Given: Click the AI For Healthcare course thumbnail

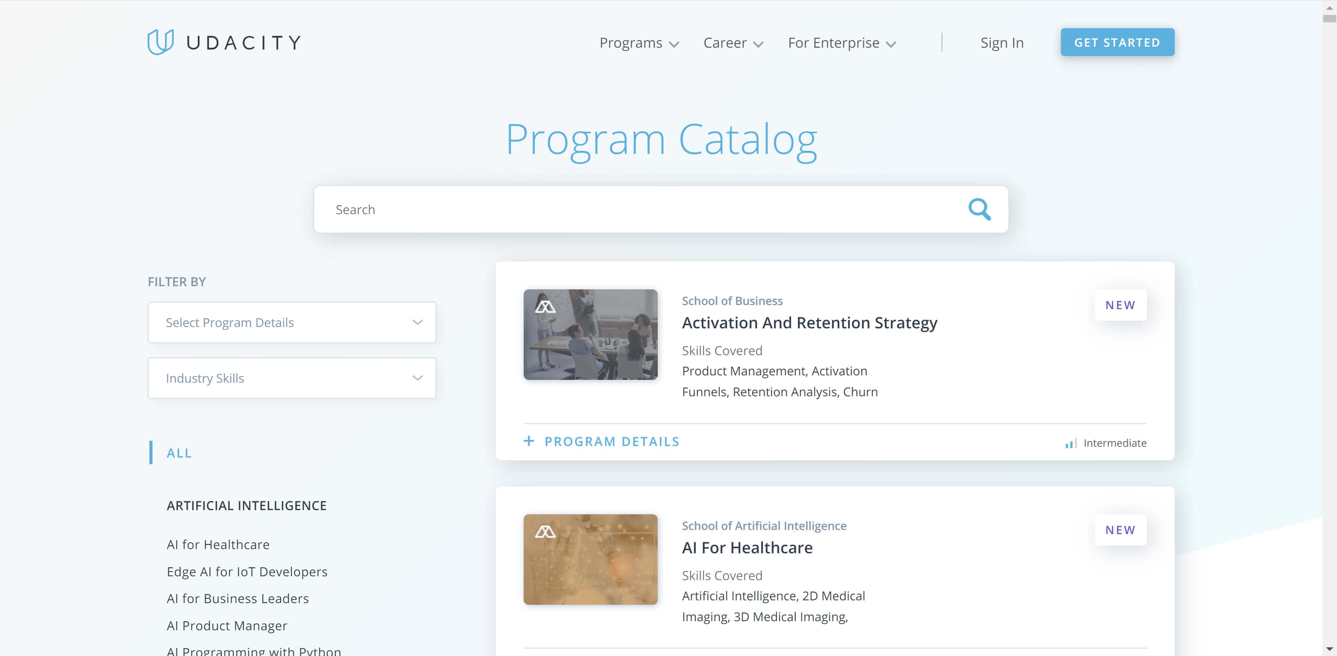Looking at the screenshot, I should click(590, 559).
